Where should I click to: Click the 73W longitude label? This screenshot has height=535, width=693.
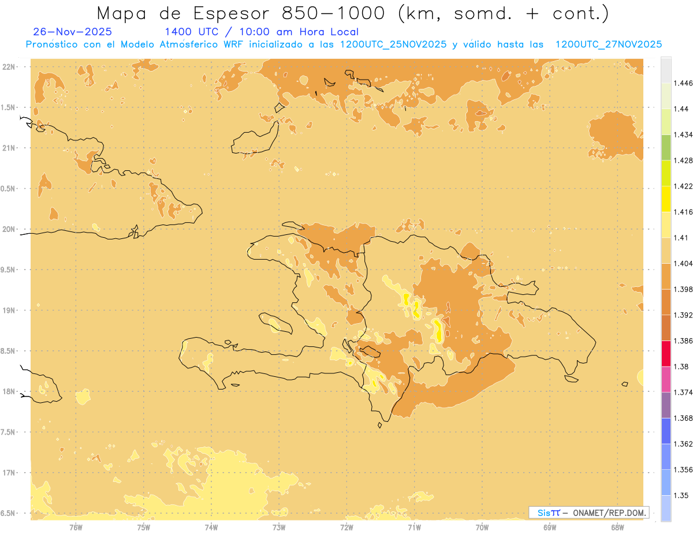(279, 527)
